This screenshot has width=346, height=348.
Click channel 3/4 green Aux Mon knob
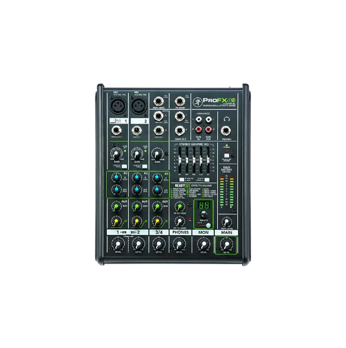click(157, 207)
